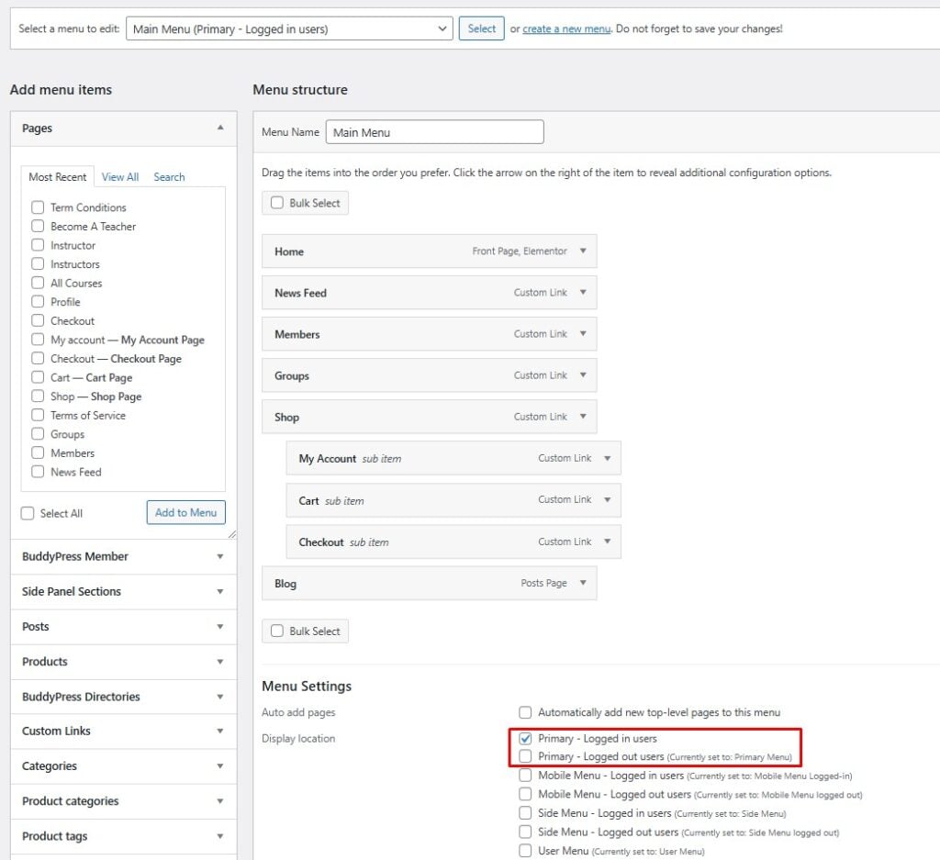Click the create a new menu link
940x860 pixels.
(x=566, y=28)
